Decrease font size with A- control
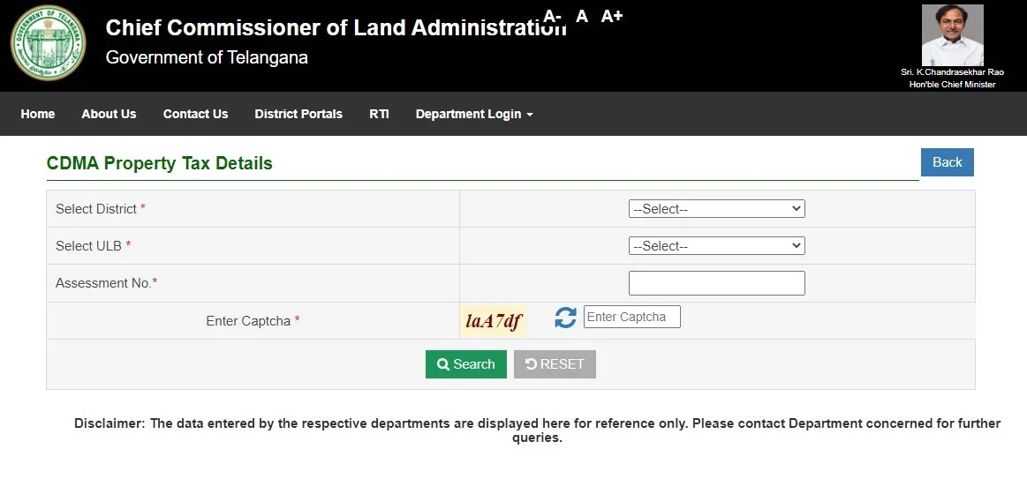The image size is (1027, 479). pos(552,16)
